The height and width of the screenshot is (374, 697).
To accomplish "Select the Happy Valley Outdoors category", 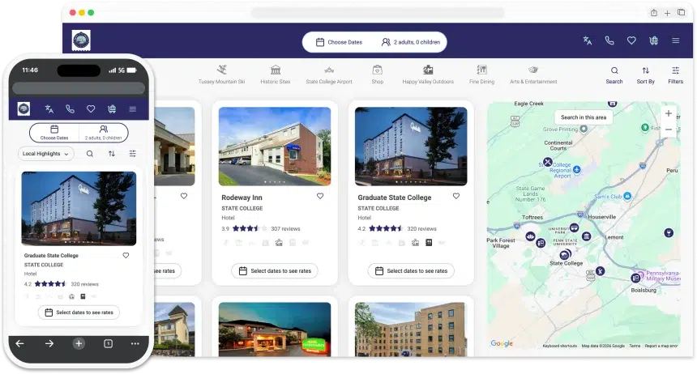I will point(428,74).
